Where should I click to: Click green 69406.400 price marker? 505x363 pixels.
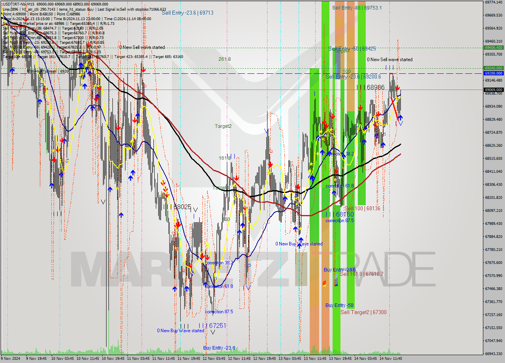click(494, 47)
